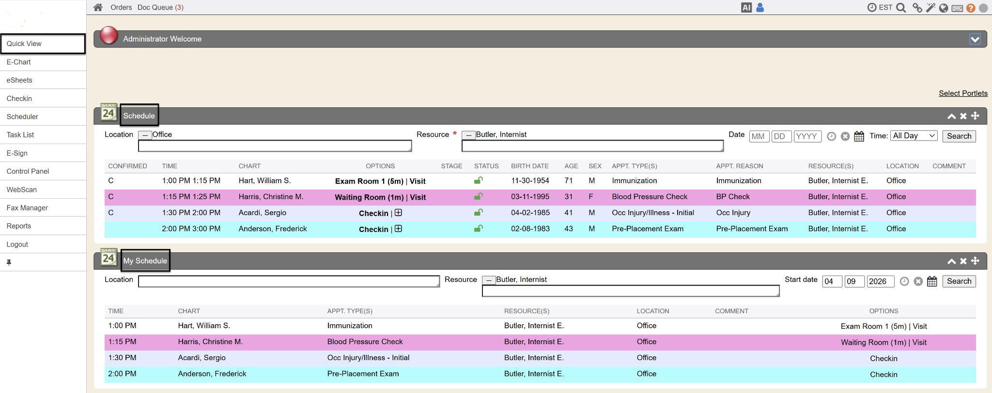
Task: Open the magic wand tool icon
Action: point(930,8)
